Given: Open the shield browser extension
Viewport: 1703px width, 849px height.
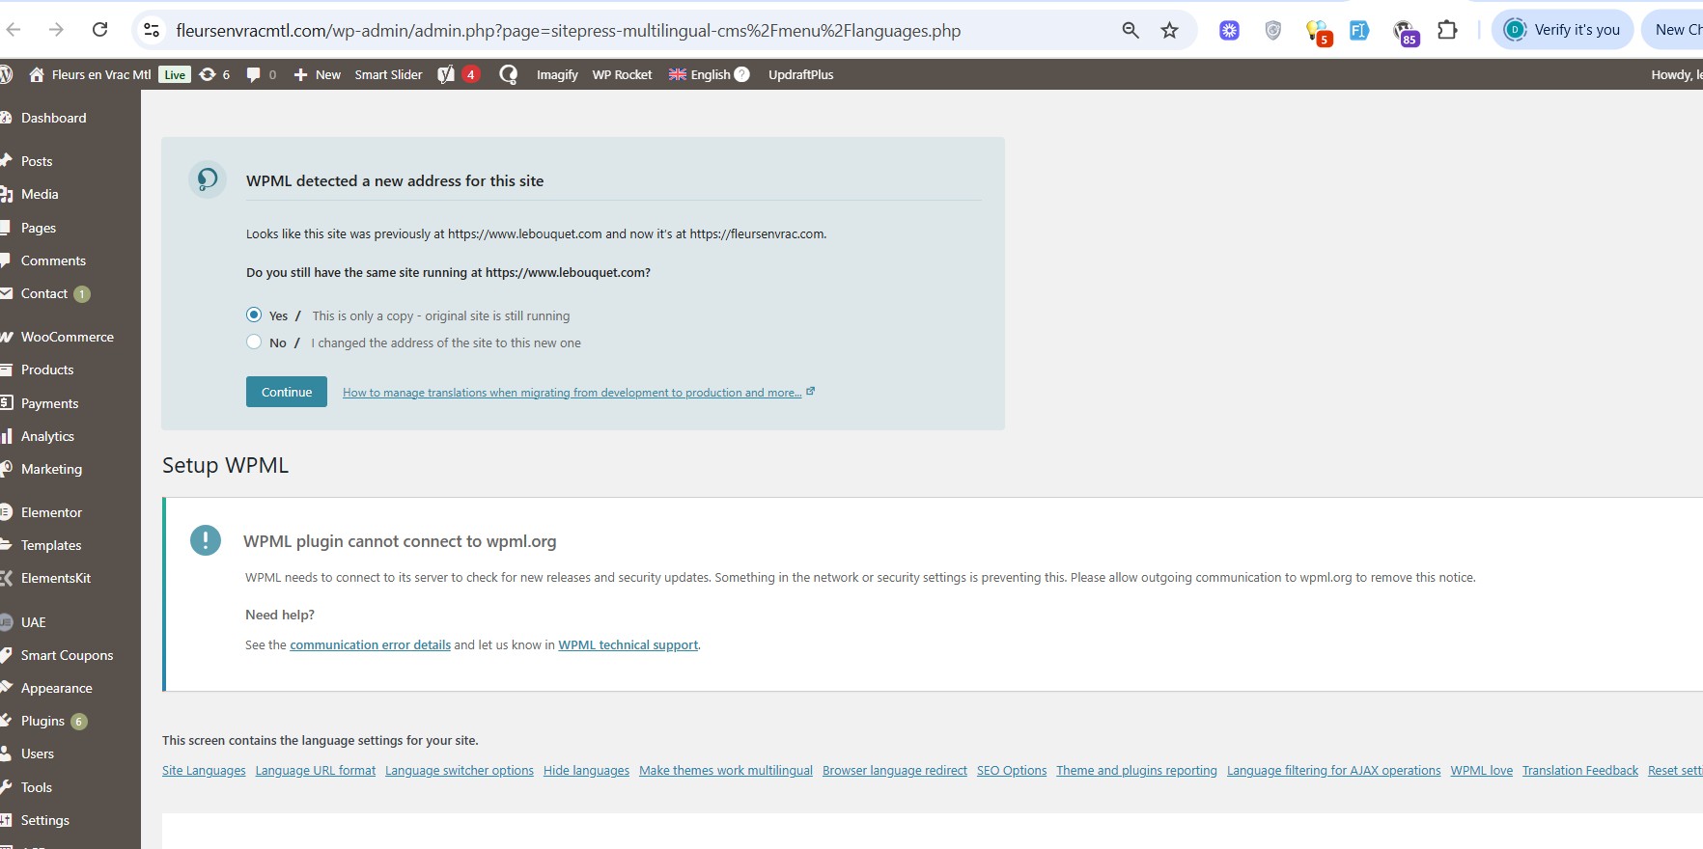Looking at the screenshot, I should point(1273,30).
